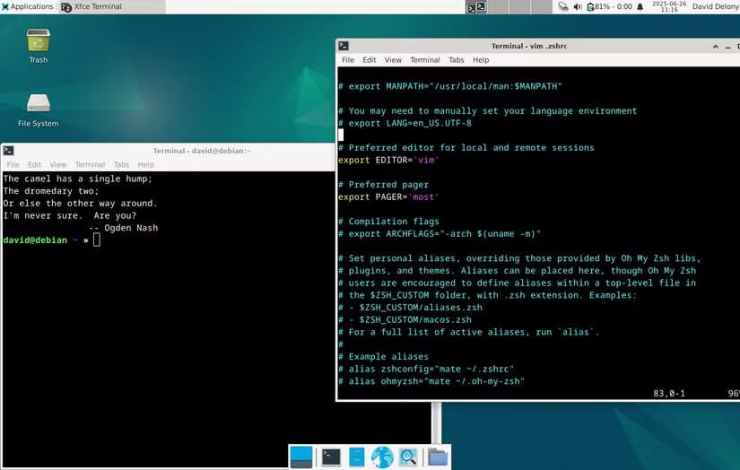Click the $ZSH_CUSTOM/macos.zsh line

point(405,319)
